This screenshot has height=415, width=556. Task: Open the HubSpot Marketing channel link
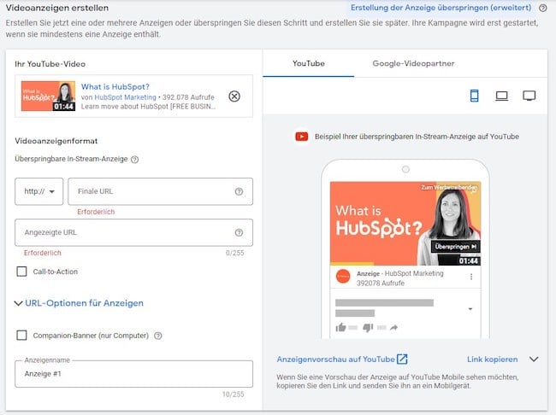pyautogui.click(x=125, y=97)
